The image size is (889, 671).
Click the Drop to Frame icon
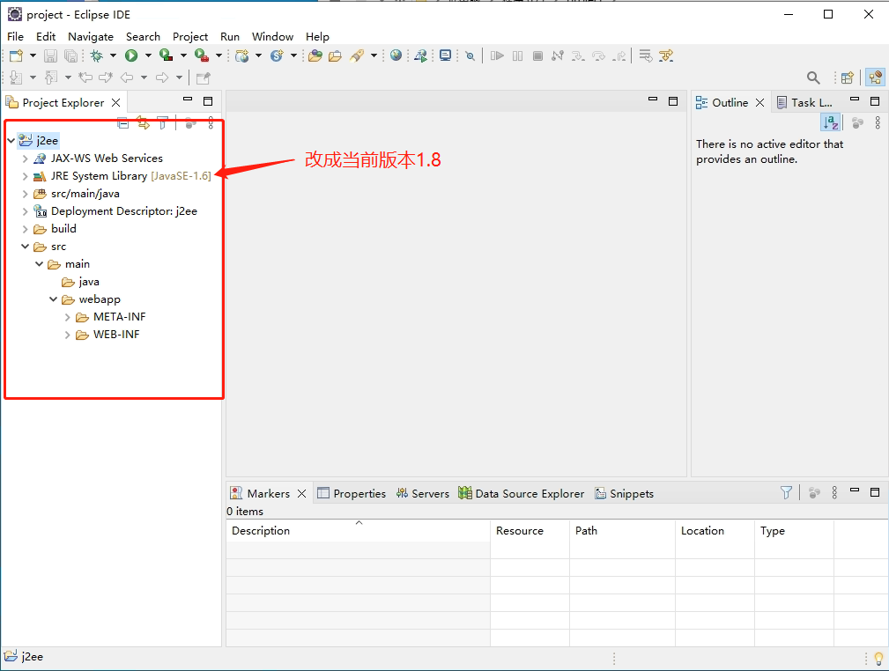click(645, 55)
